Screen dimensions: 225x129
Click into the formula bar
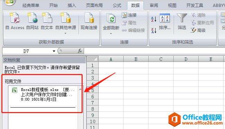[x=154, y=51]
